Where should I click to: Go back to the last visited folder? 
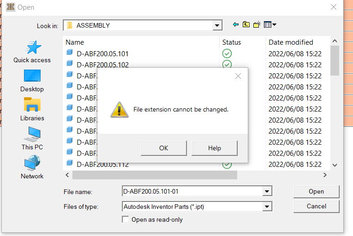(236, 24)
